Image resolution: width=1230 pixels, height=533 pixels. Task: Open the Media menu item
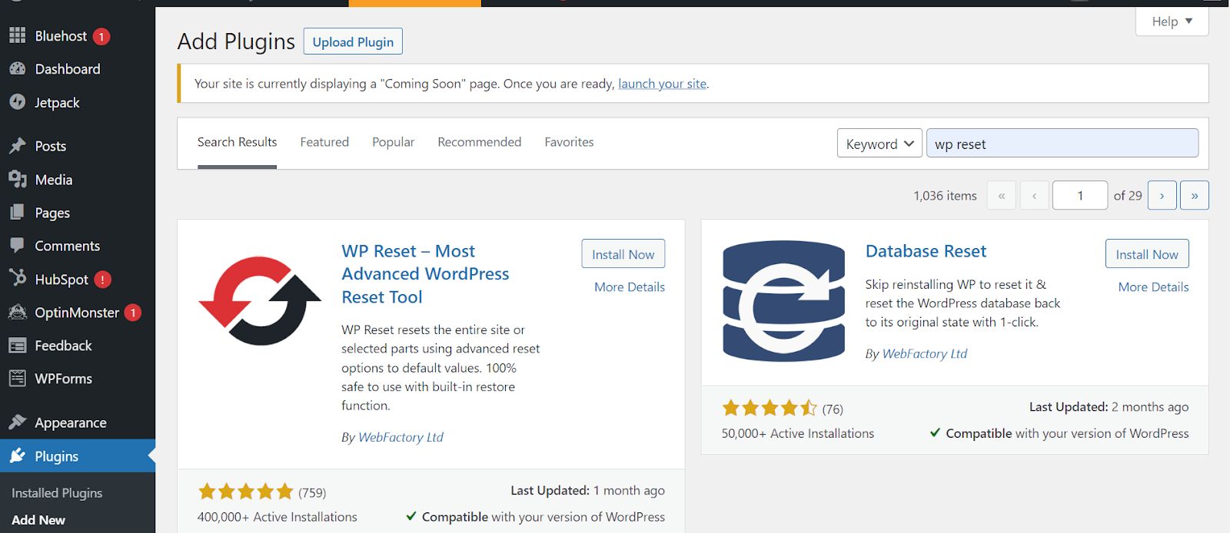click(x=78, y=180)
